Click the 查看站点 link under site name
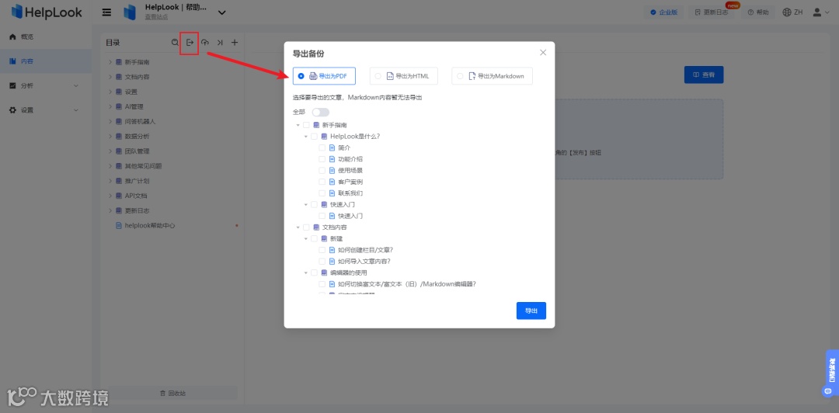Viewport: 839px width, 413px height. [x=156, y=16]
